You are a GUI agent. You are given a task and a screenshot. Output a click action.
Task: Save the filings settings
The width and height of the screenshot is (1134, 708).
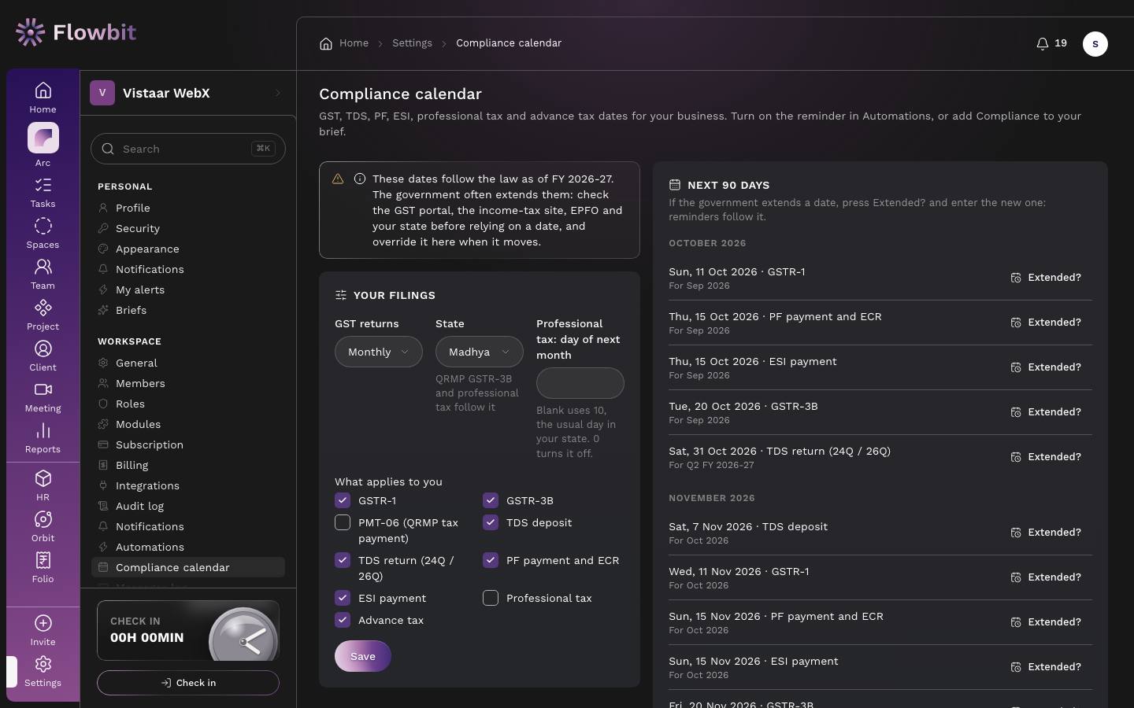[x=363, y=656]
